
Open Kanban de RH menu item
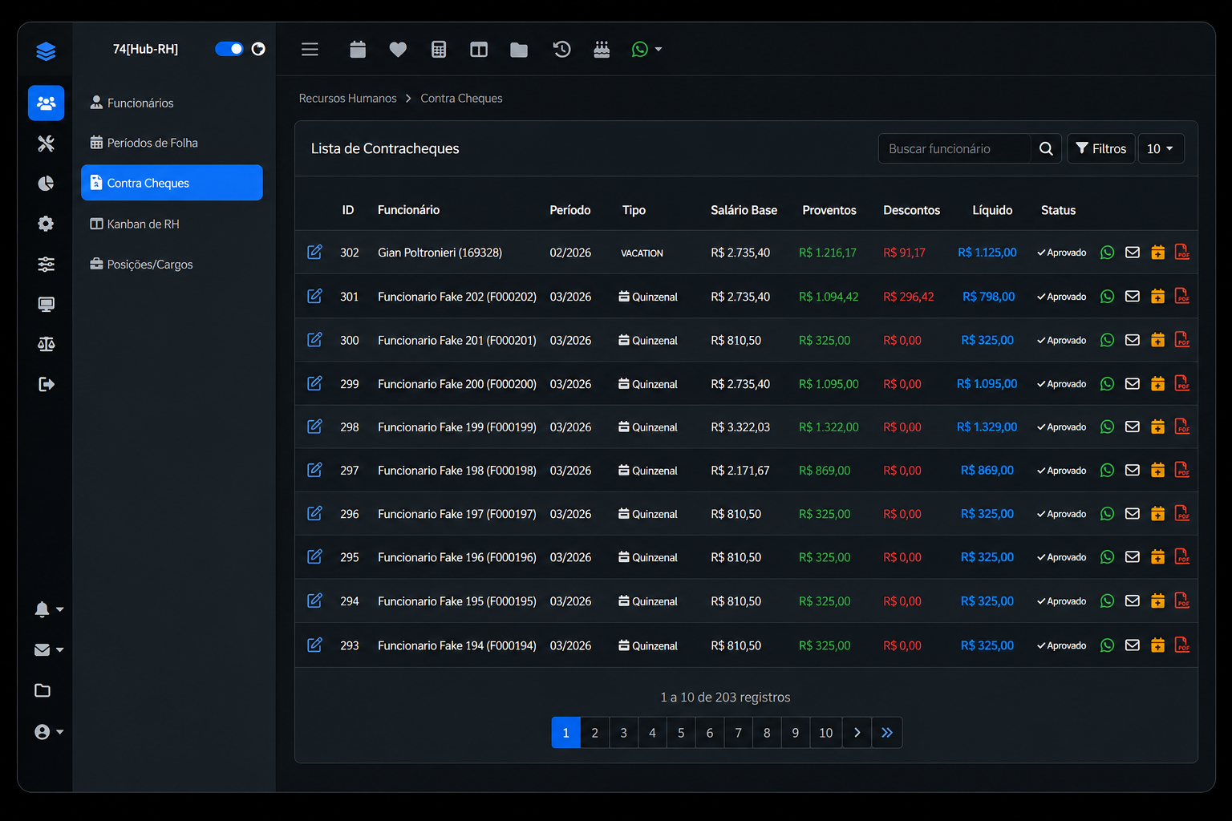(x=172, y=224)
